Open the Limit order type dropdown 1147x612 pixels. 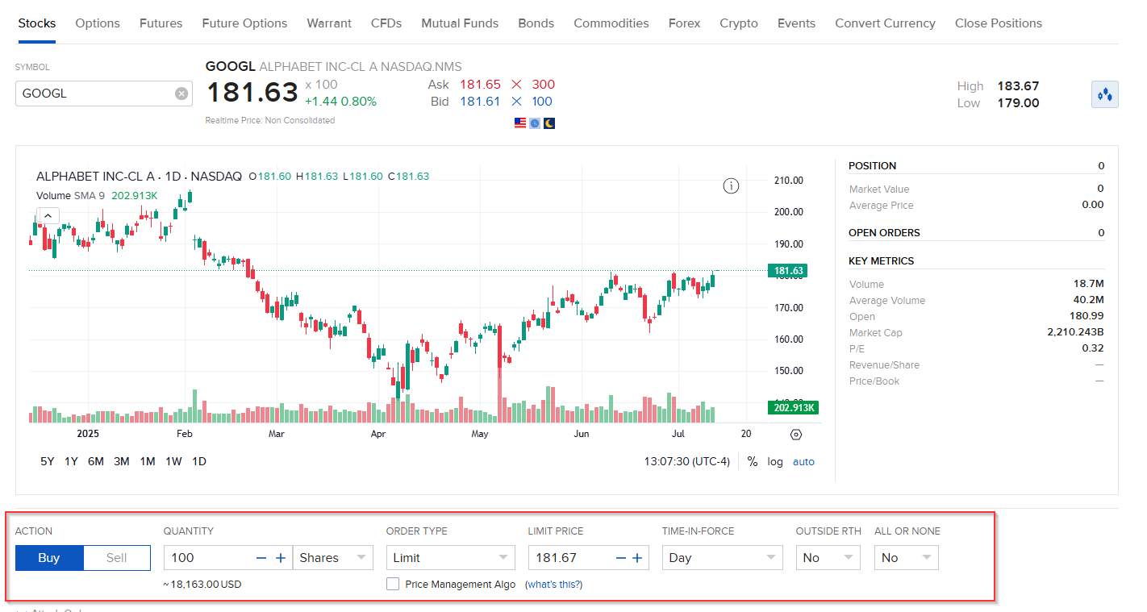point(450,557)
